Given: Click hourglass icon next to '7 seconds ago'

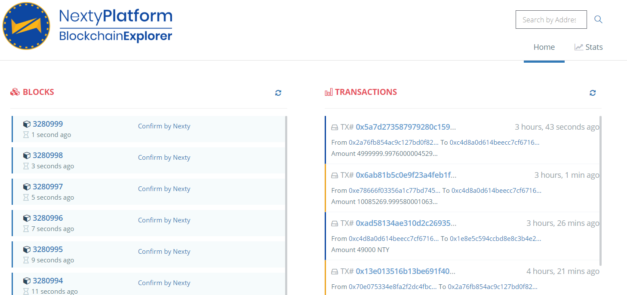Looking at the screenshot, I should [x=26, y=229].
